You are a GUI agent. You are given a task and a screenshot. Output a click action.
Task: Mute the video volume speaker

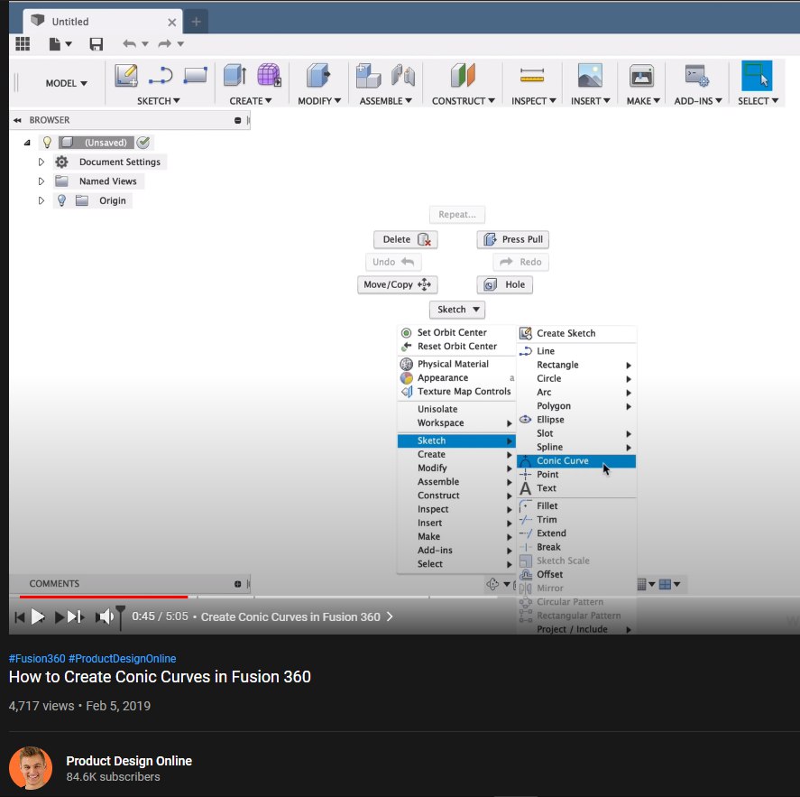point(104,616)
